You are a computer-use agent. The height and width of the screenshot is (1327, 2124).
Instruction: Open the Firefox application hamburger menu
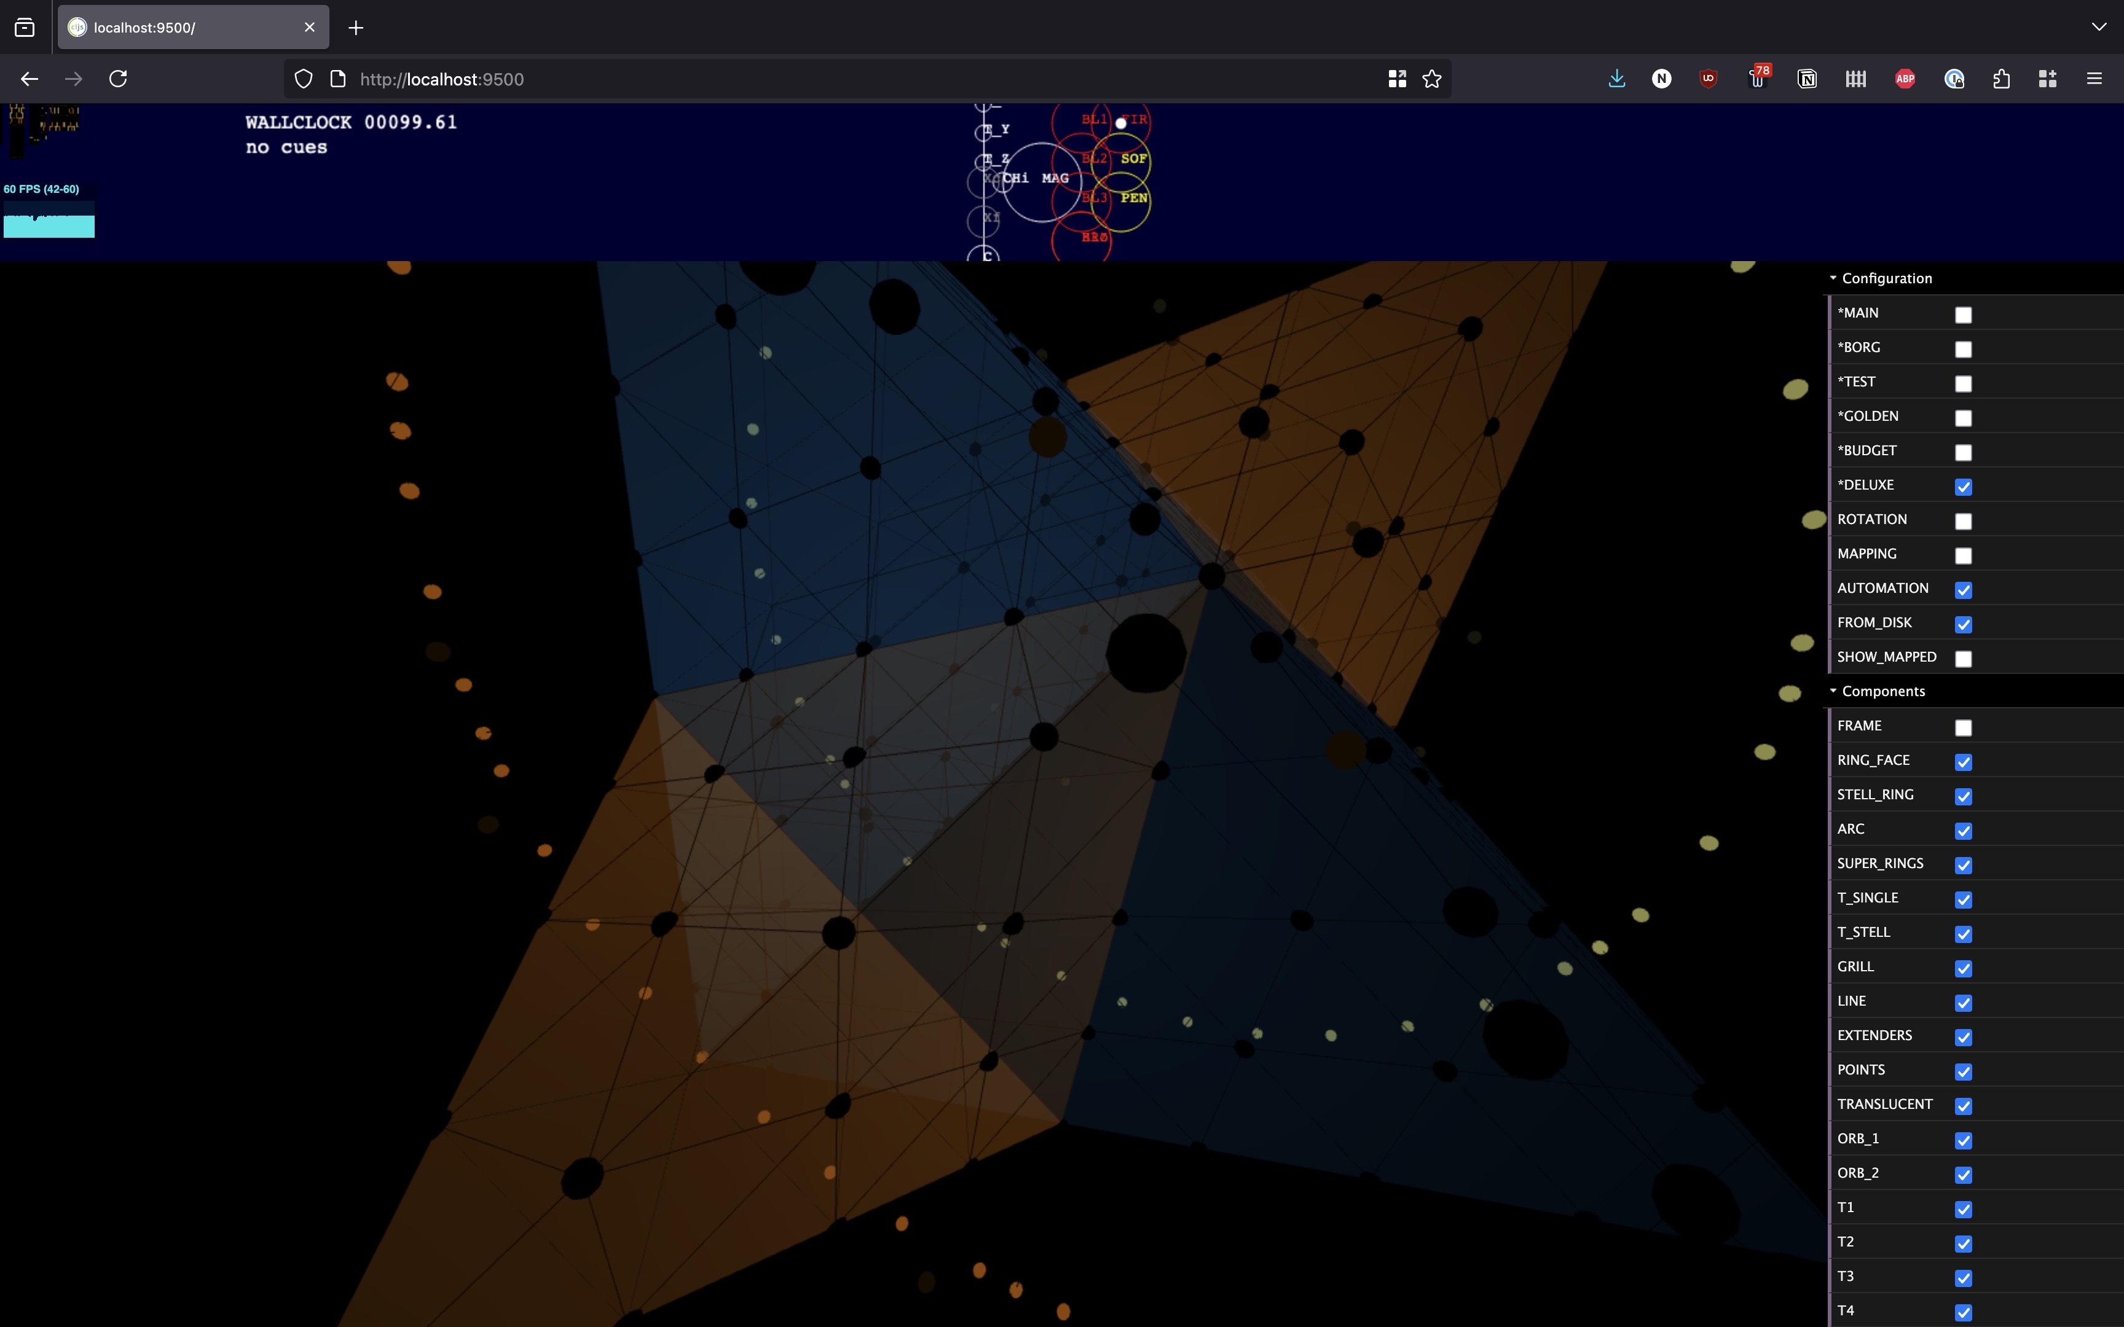pyautogui.click(x=2094, y=79)
